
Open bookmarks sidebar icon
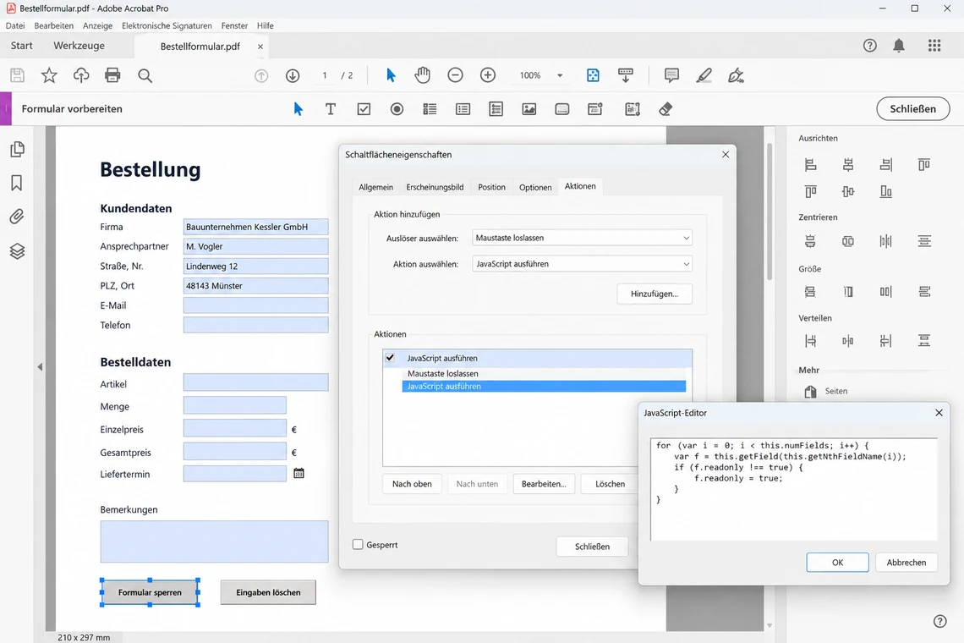(17, 183)
